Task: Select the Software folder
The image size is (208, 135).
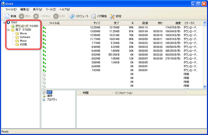Action: coord(25,37)
